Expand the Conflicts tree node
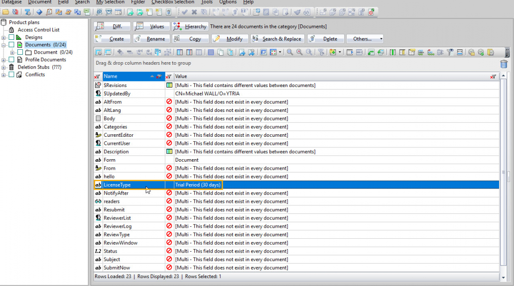Image resolution: width=514 pixels, height=286 pixels. 3,75
